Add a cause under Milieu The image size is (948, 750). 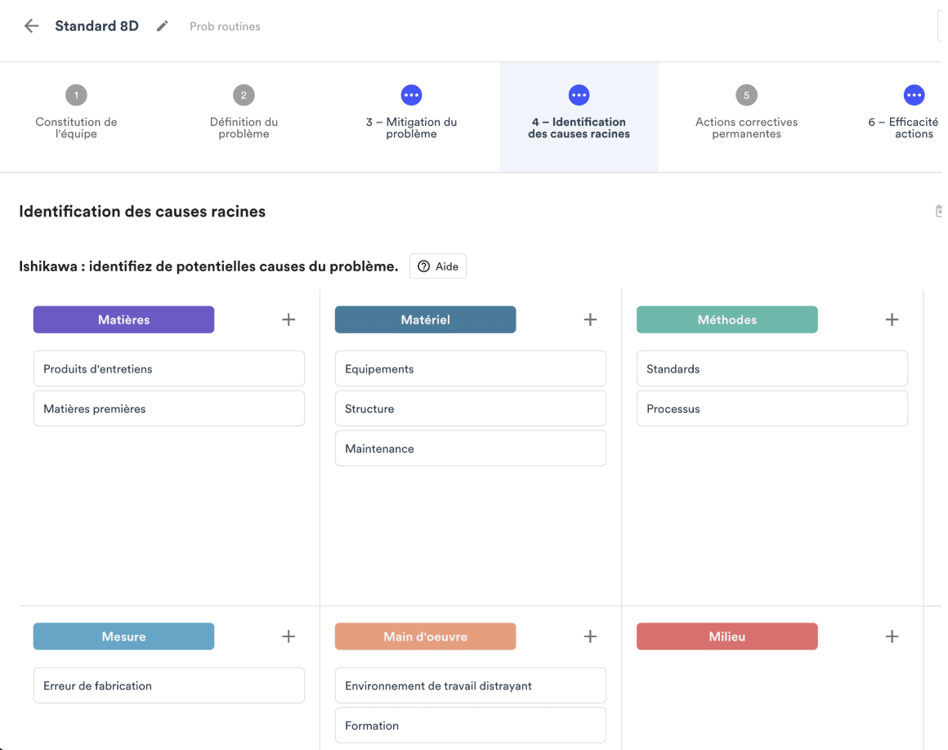click(x=892, y=636)
